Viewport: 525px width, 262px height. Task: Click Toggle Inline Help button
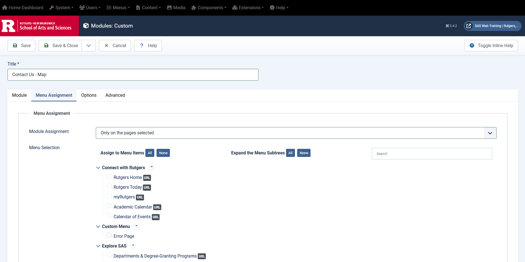(x=491, y=45)
